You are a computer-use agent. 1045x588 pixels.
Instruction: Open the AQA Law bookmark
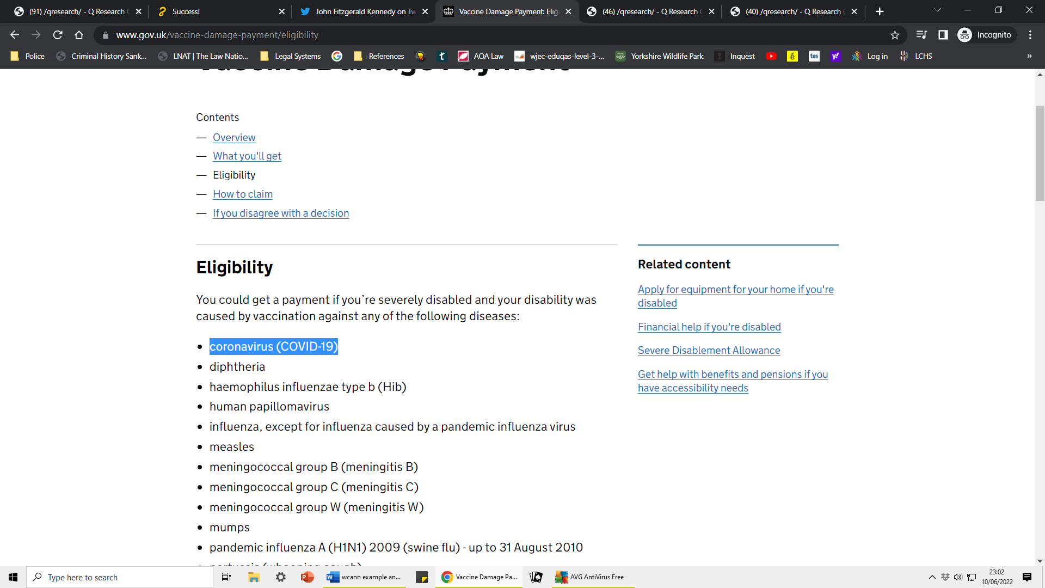[481, 56]
